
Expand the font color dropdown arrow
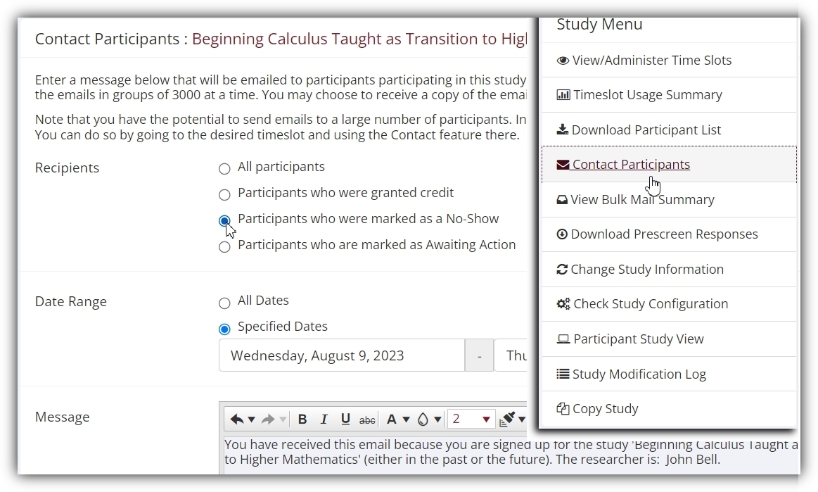[407, 420]
